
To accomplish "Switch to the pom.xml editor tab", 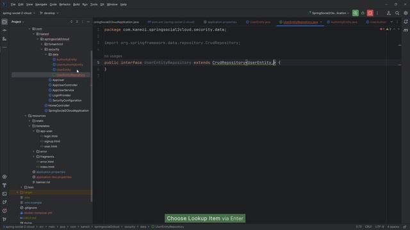I will pos(171,22).
